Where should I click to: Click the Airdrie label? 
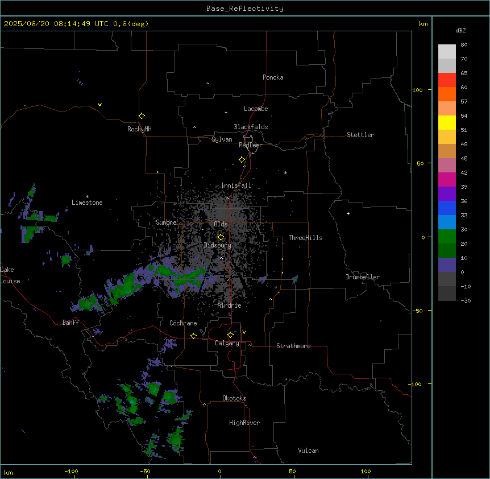pos(230,305)
